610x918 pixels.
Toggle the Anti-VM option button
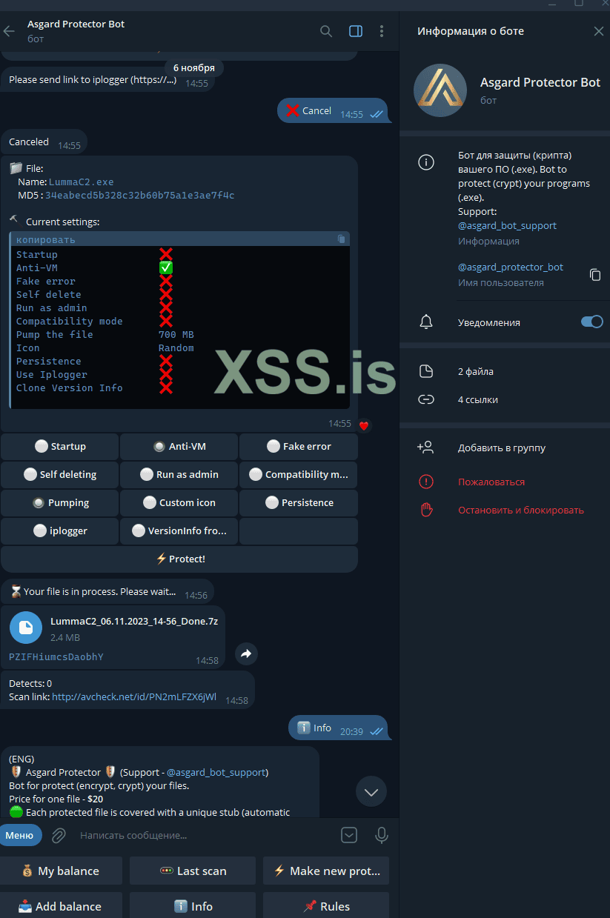tap(179, 447)
